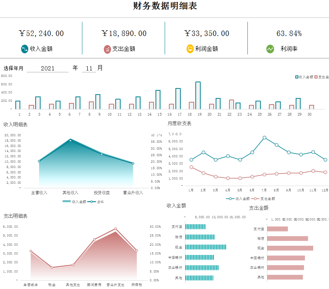Select the month field showing 11
The image size is (329, 289).
89,69
